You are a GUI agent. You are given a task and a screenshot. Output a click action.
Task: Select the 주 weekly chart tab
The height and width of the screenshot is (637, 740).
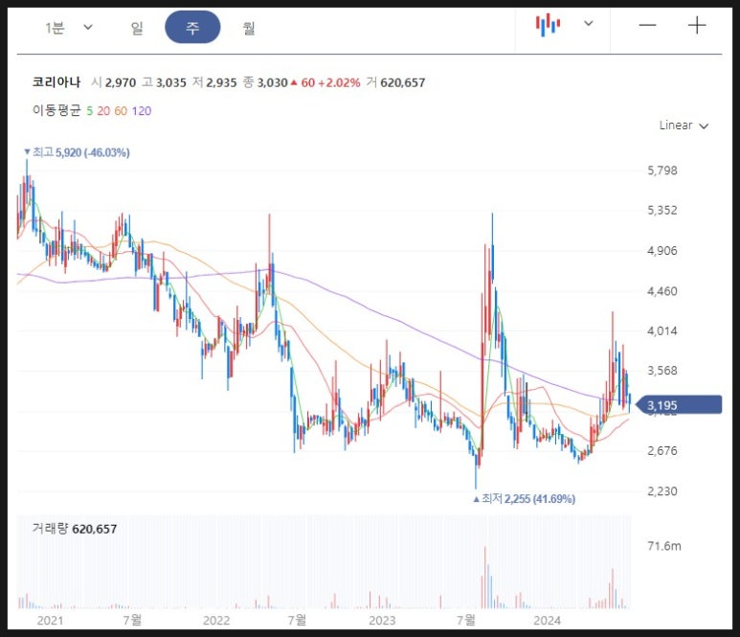[x=192, y=28]
